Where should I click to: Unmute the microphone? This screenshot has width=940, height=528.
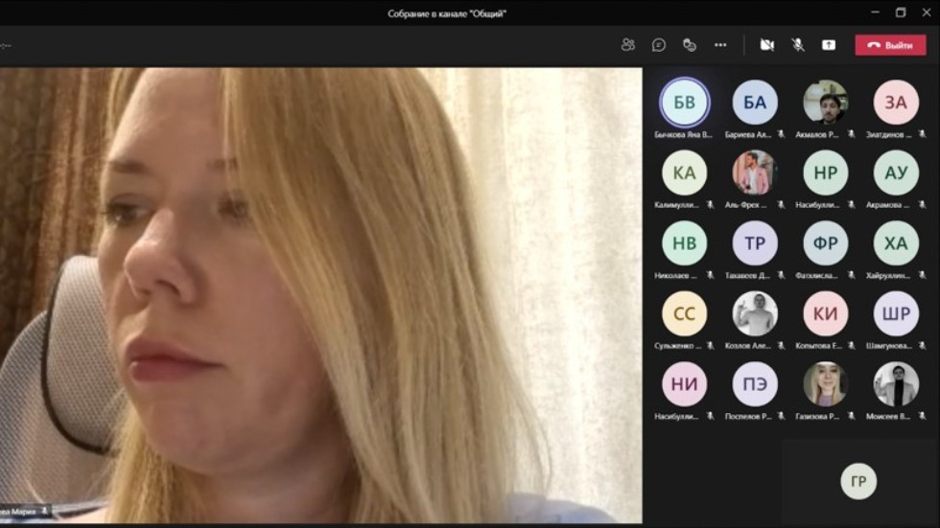pyautogui.click(x=797, y=45)
